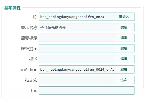144x103 pixels.
Task: Edit the onAction callback via 编辑
Action: pyautogui.click(x=124, y=69)
